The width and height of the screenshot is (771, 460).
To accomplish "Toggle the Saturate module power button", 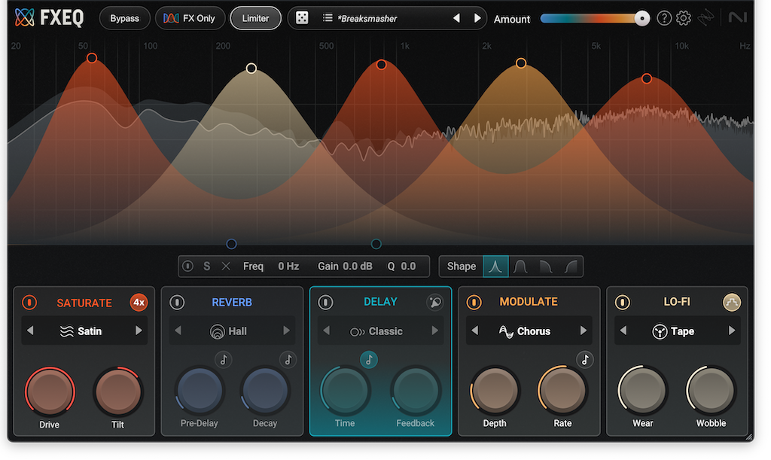I will point(29,302).
